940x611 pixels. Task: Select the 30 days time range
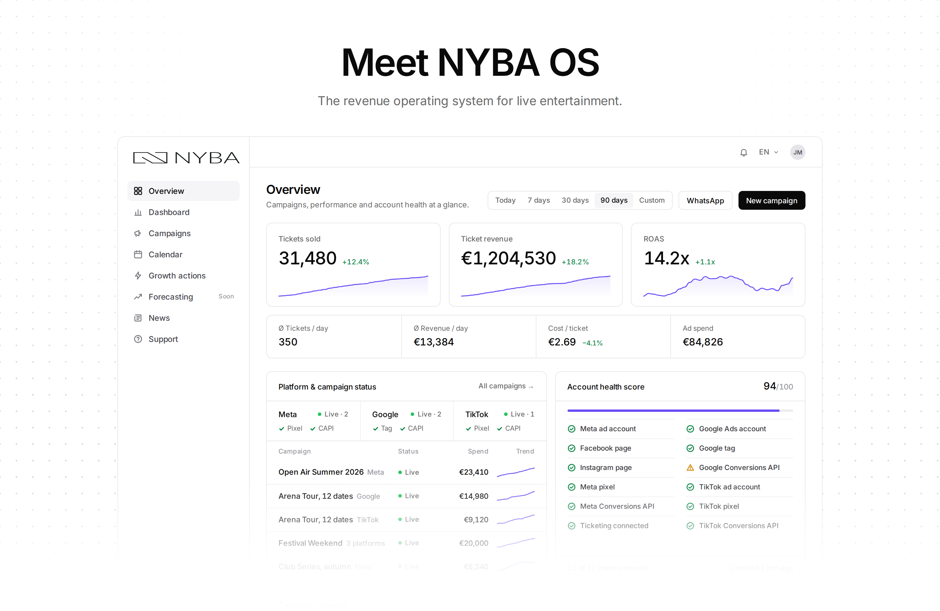point(575,200)
